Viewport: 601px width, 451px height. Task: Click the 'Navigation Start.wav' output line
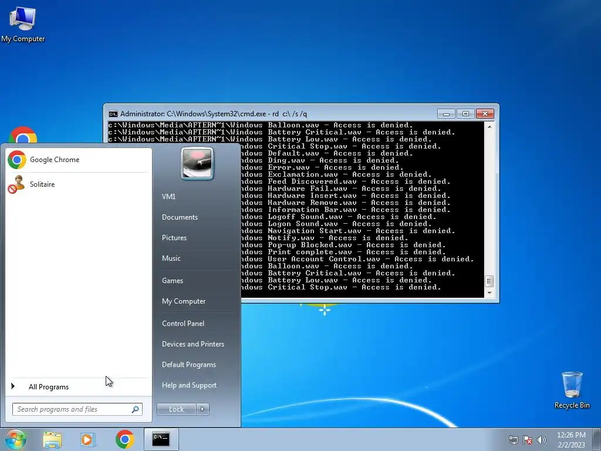click(348, 231)
